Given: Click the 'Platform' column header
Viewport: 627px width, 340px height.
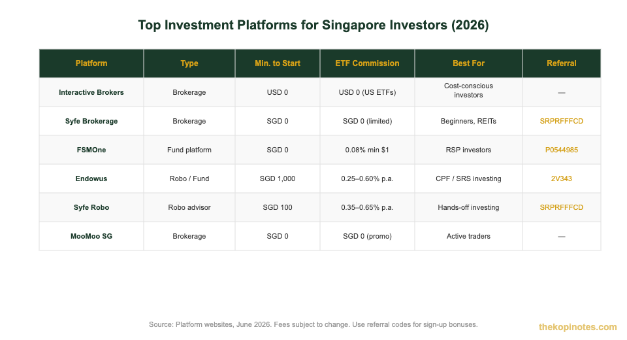Looking at the screenshot, I should tap(91, 63).
